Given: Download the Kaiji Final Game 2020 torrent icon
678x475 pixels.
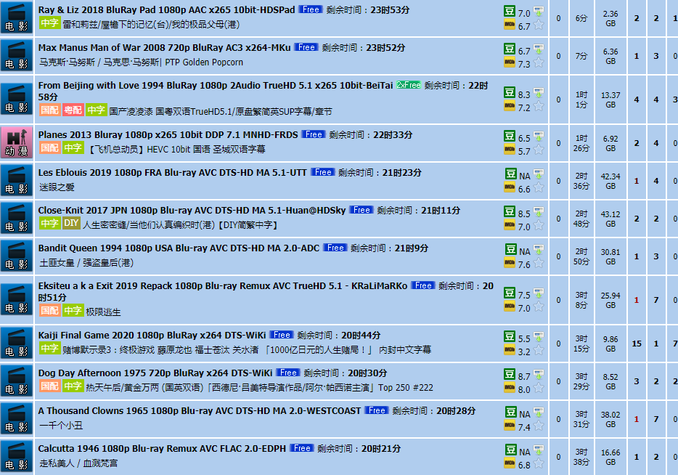Looking at the screenshot, I should tap(539, 336).
